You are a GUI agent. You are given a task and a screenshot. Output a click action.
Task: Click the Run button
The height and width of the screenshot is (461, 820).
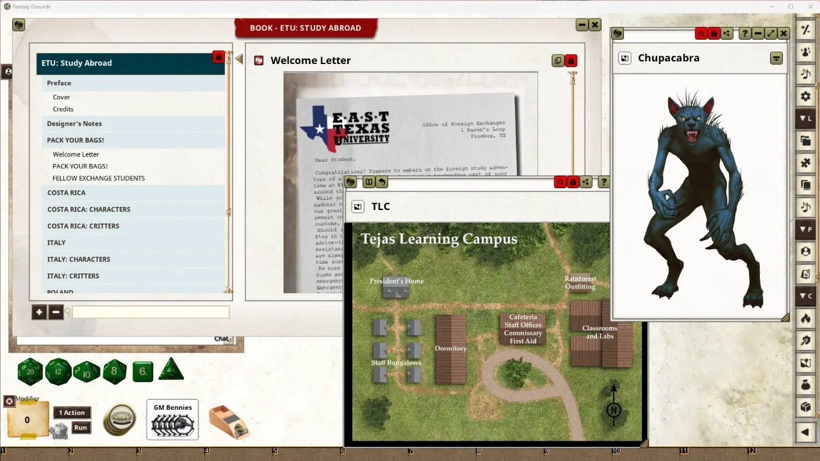(x=80, y=428)
